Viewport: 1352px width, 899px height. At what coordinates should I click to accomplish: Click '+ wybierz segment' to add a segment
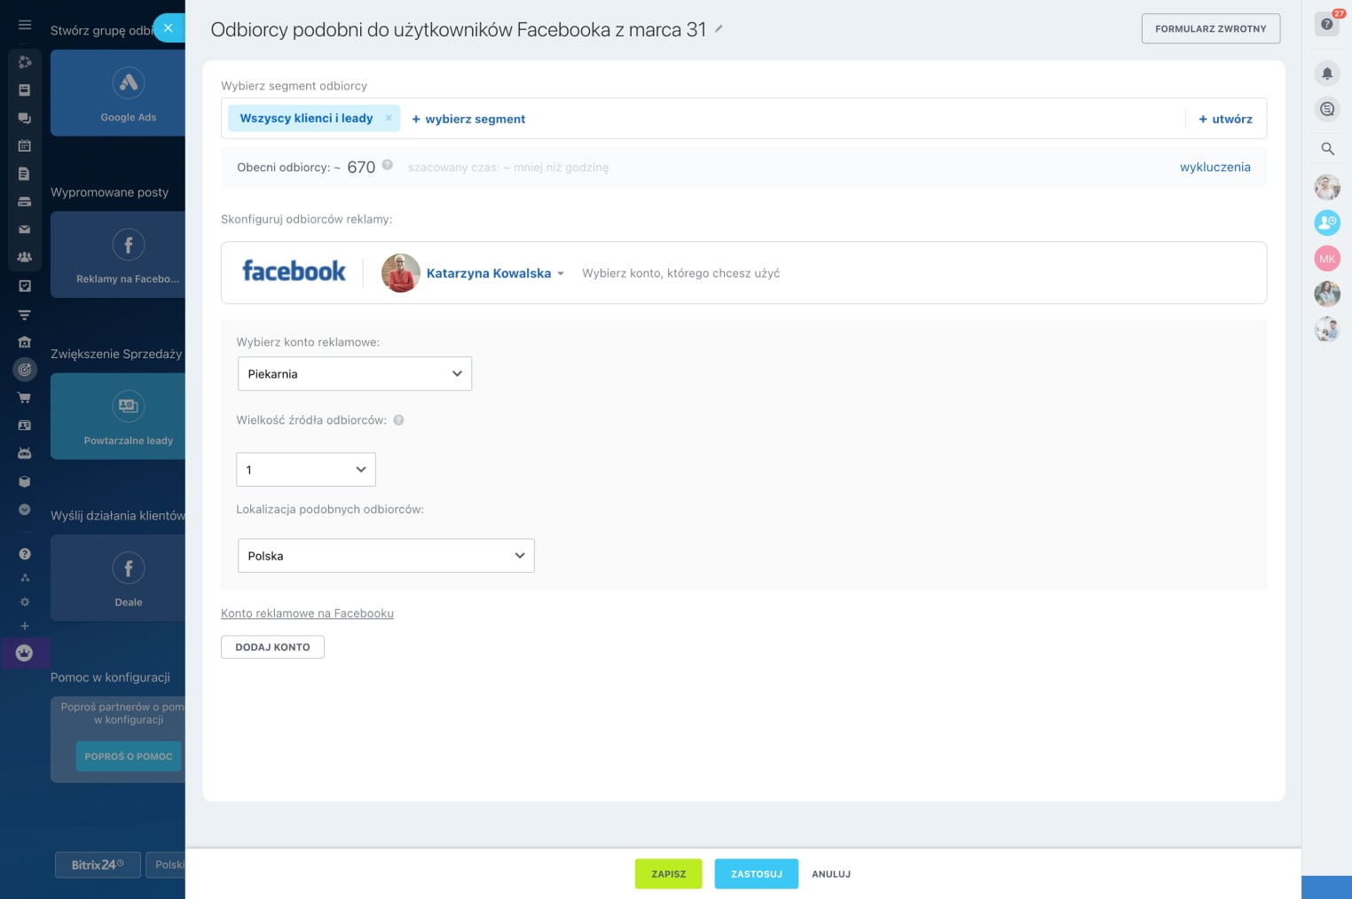pyautogui.click(x=468, y=119)
